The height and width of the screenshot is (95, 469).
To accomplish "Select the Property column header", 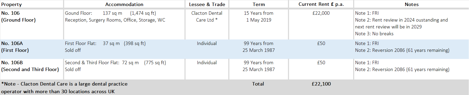I will [12, 4].
